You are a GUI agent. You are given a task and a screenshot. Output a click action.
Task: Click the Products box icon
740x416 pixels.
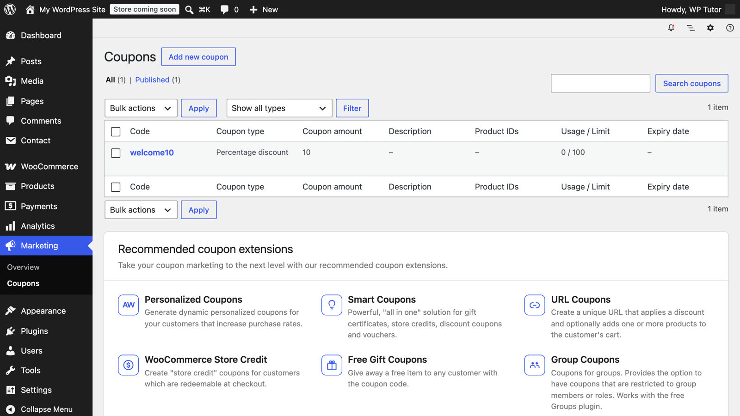pos(11,186)
